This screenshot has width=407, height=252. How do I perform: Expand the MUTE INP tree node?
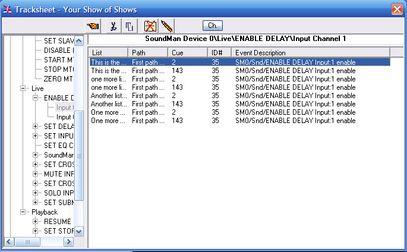(35, 174)
